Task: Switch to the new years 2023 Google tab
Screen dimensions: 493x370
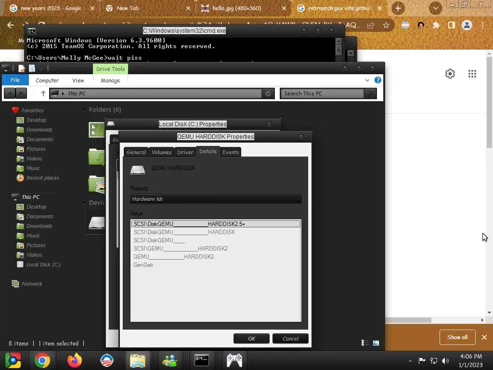Action: point(51,8)
